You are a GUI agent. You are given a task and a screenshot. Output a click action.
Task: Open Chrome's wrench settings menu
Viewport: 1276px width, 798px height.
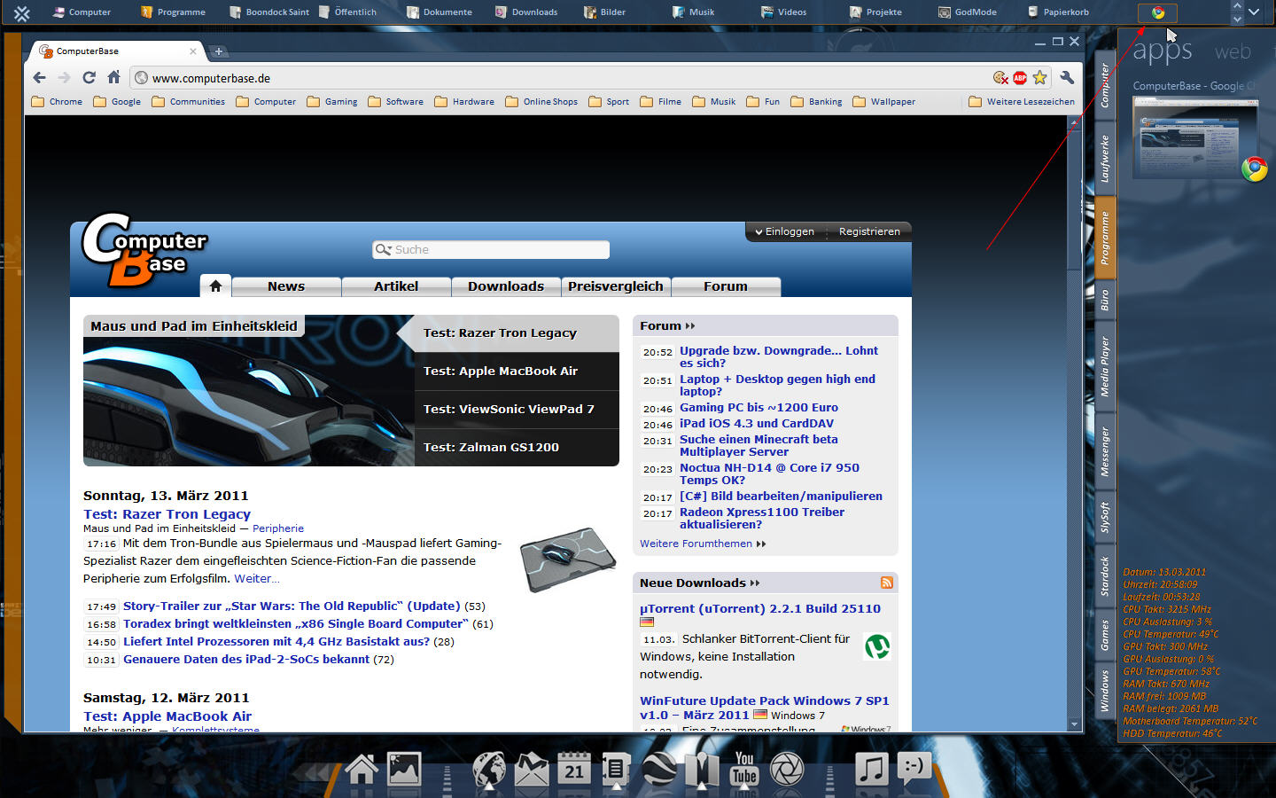pos(1067,78)
